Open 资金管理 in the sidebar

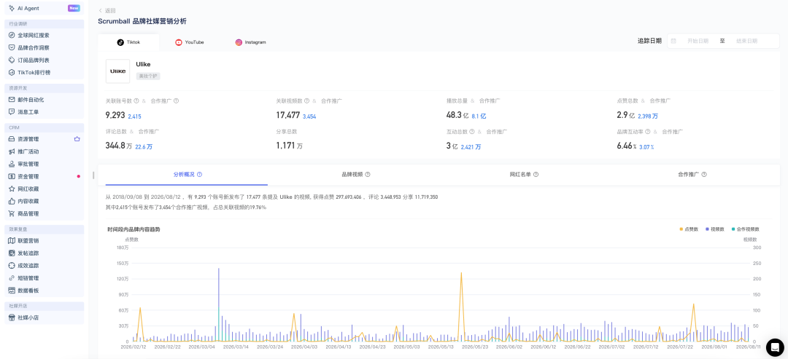point(45,176)
